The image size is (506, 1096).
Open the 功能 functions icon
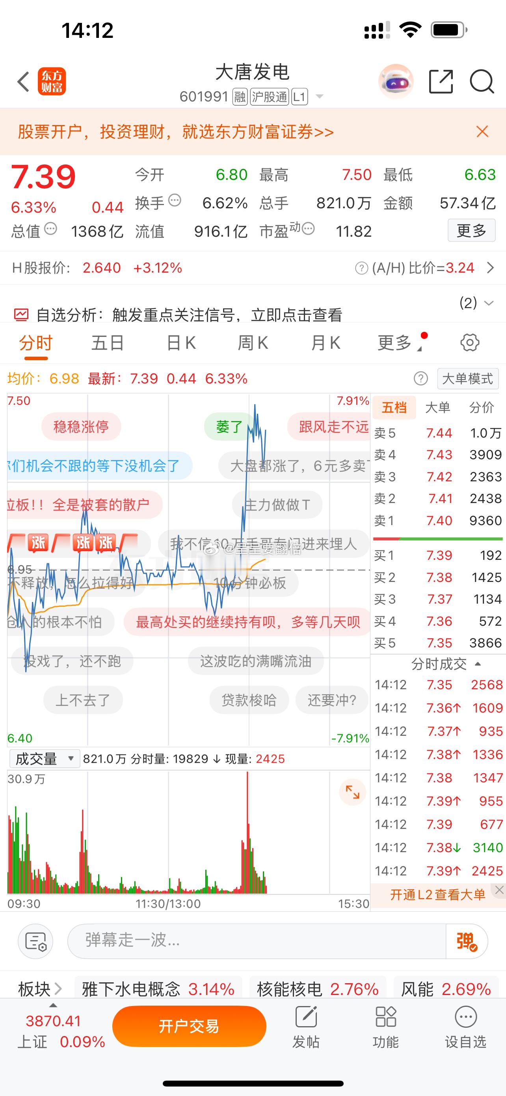pos(386,1028)
